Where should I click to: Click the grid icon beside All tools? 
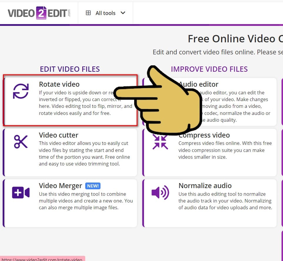88,13
